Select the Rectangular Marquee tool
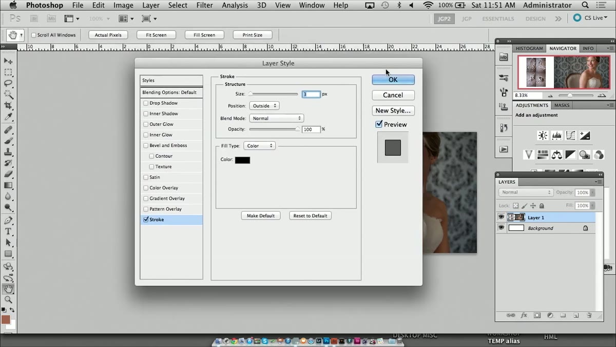 [x=8, y=72]
